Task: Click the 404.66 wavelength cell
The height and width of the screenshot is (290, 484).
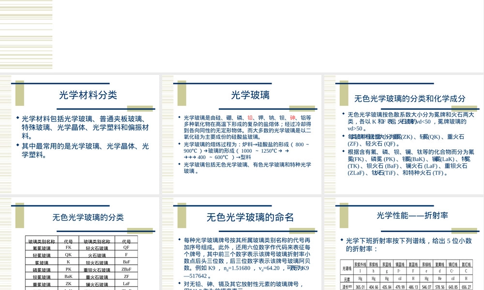Action: point(374,287)
